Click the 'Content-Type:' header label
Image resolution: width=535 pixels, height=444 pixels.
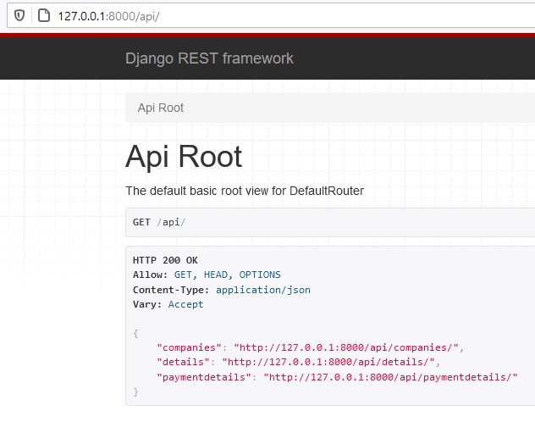pos(171,290)
